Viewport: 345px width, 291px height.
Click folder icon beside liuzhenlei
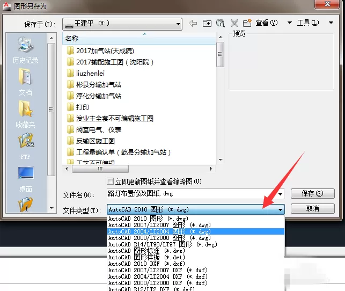[x=70, y=73]
